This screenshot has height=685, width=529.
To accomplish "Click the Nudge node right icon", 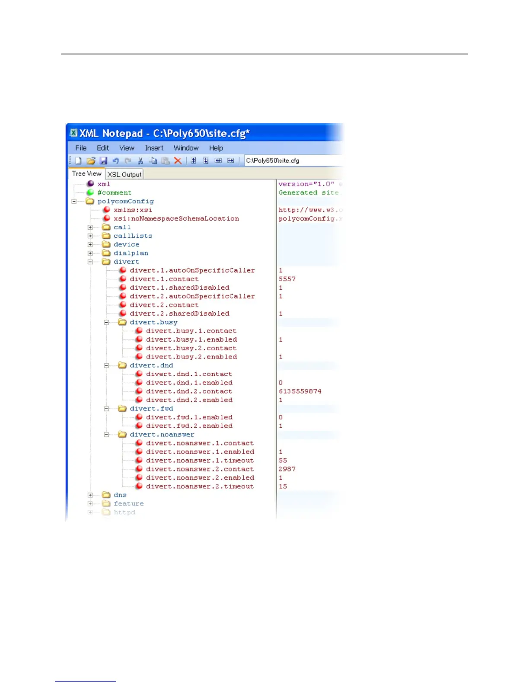I will coord(231,160).
